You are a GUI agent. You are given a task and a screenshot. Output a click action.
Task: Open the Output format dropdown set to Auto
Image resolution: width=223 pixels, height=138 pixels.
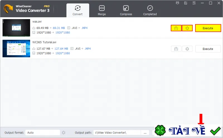coord(43,133)
